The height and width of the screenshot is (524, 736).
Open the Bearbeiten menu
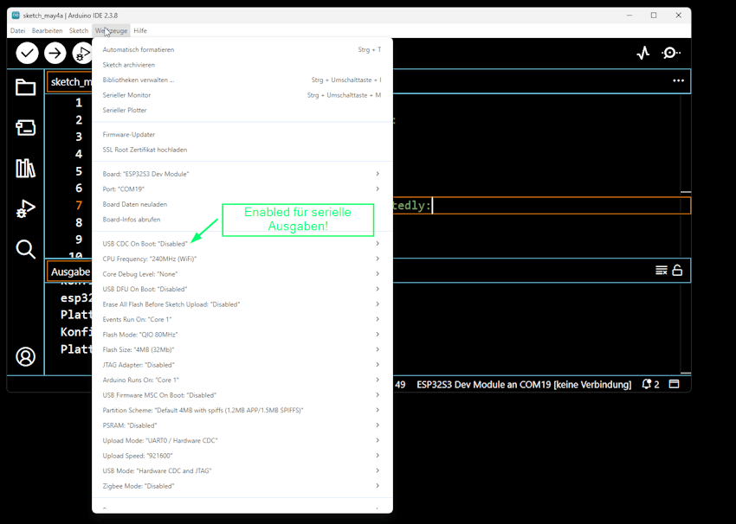coord(47,30)
